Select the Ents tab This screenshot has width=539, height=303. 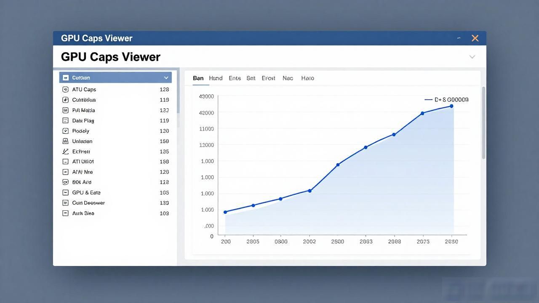click(235, 78)
